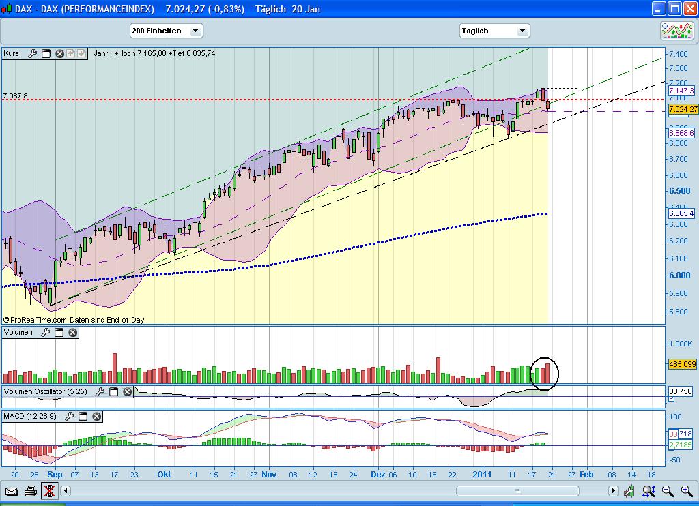The height and width of the screenshot is (506, 699).
Task: Click the printer icon to print chart
Action: [x=31, y=491]
